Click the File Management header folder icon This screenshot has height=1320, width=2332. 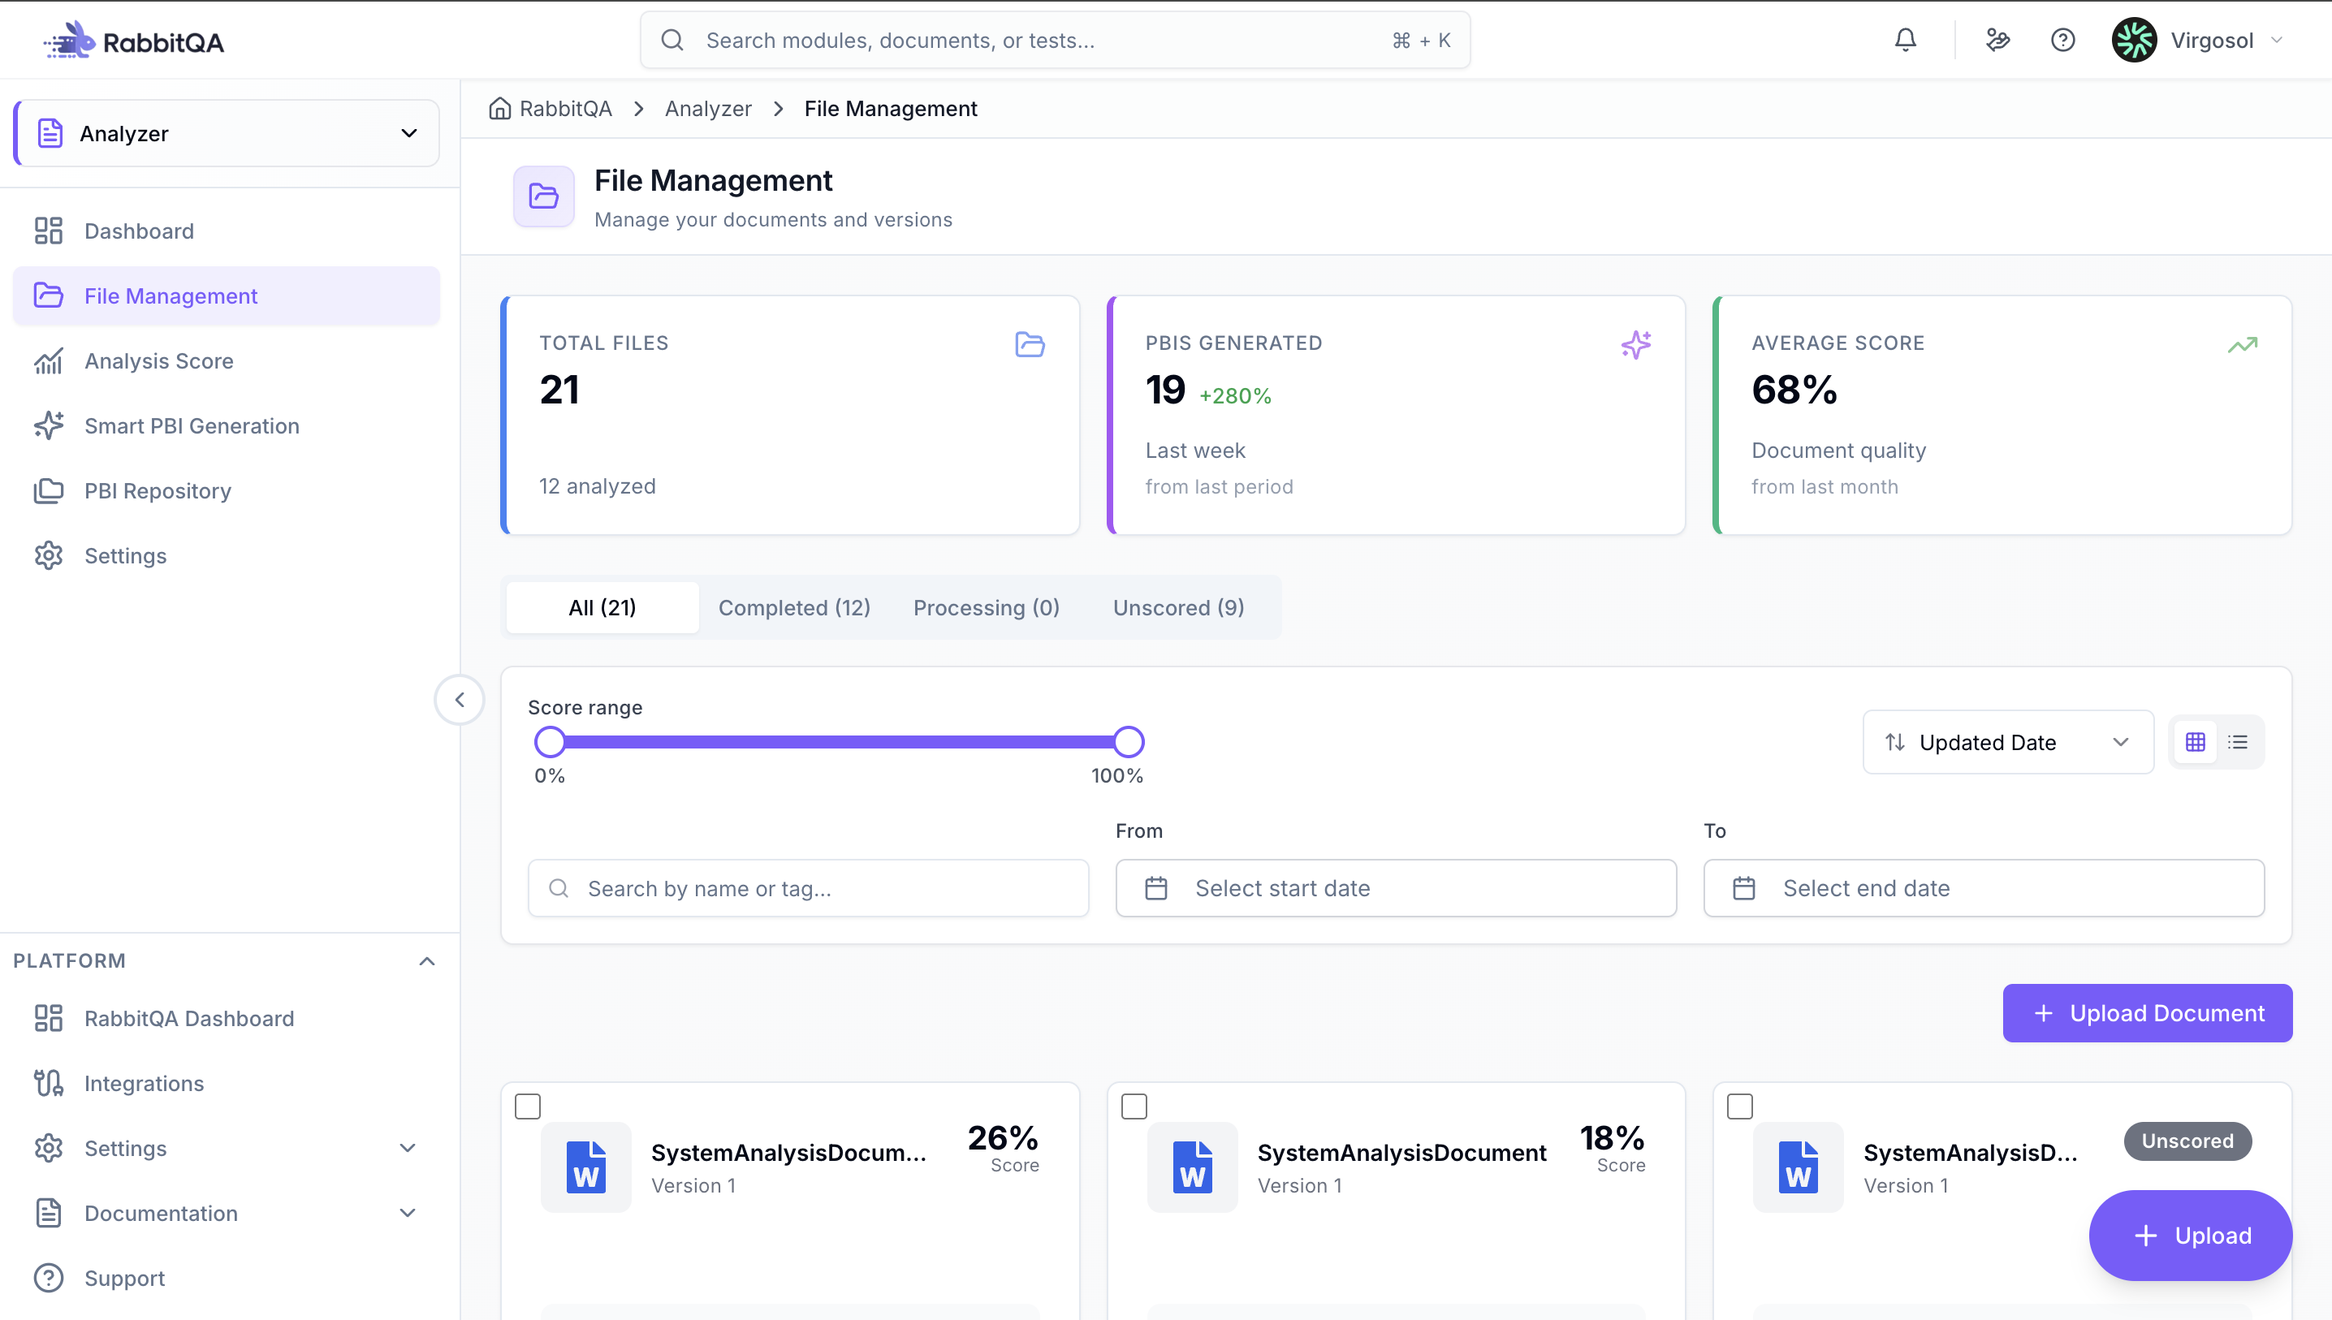(544, 196)
